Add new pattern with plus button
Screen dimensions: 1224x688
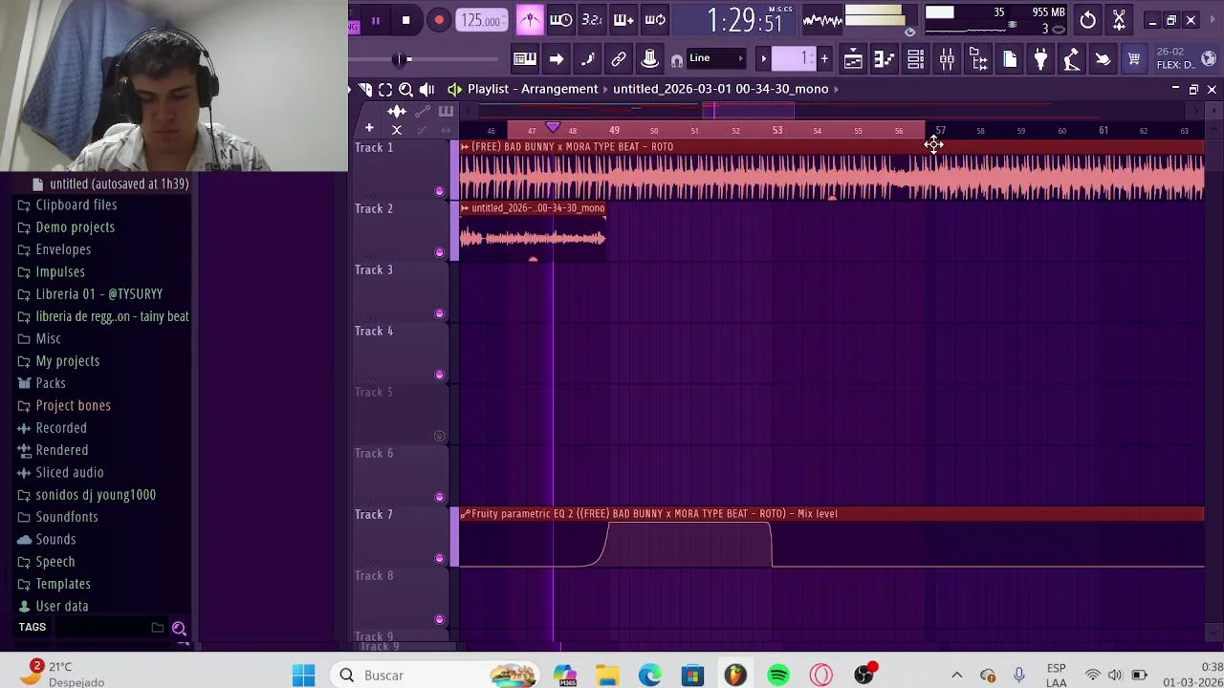click(824, 59)
